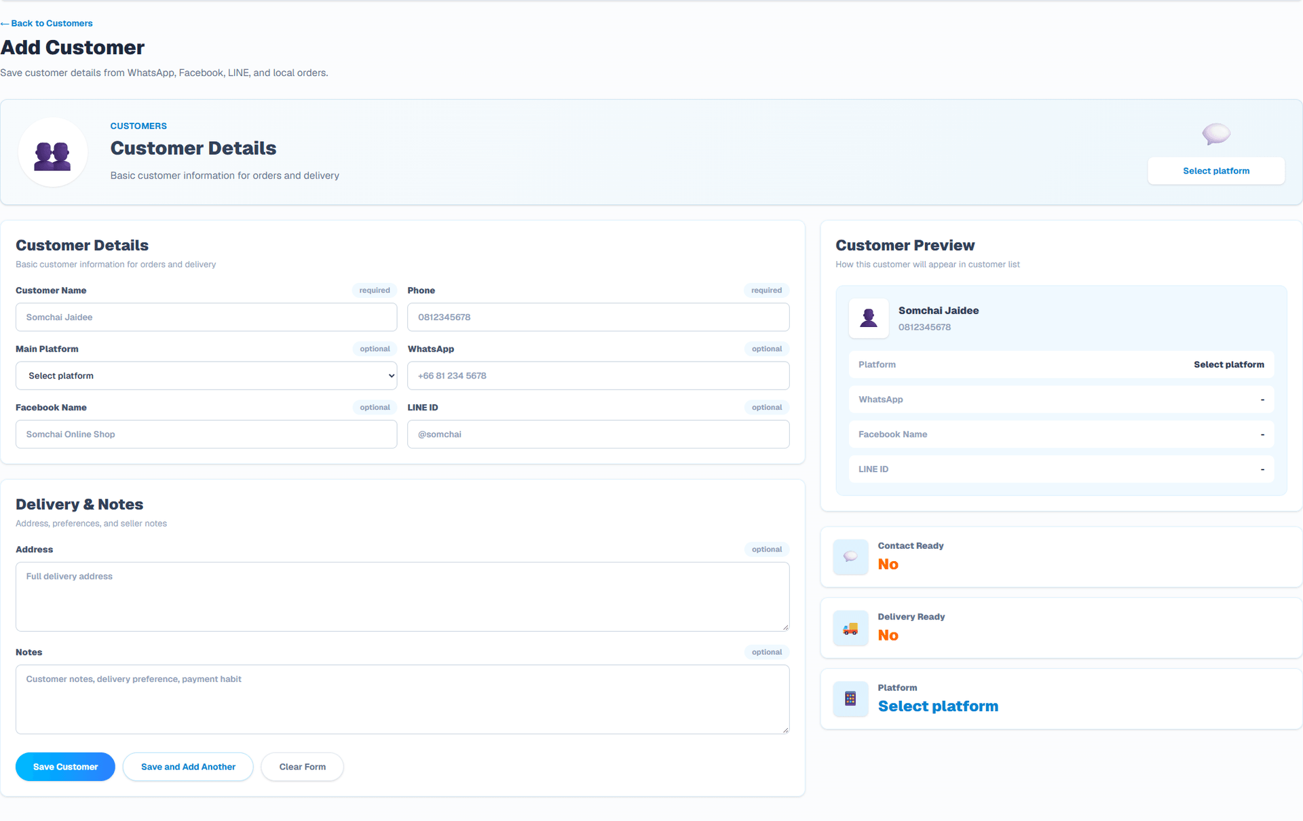Focus the LINE ID input field
1303x821 pixels.
(x=598, y=434)
